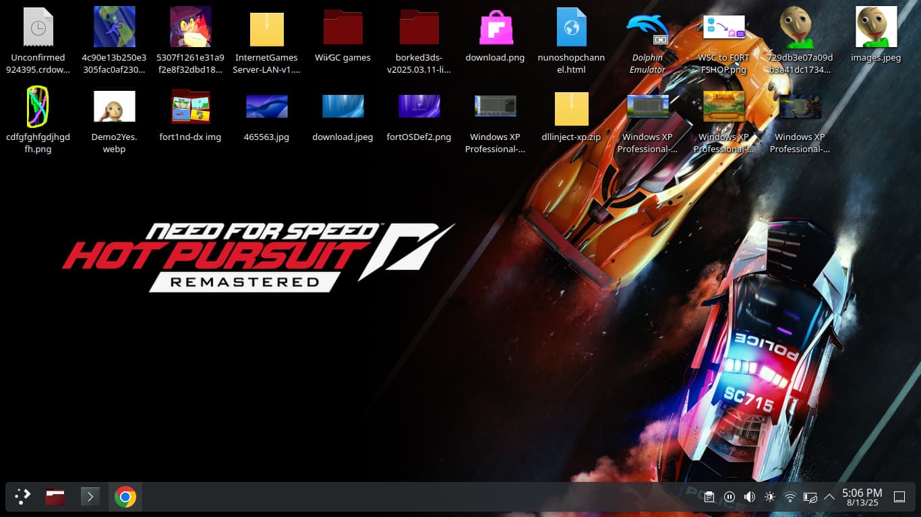Click the Google Chrome taskbar icon
The height and width of the screenshot is (517, 921).
[x=125, y=497]
